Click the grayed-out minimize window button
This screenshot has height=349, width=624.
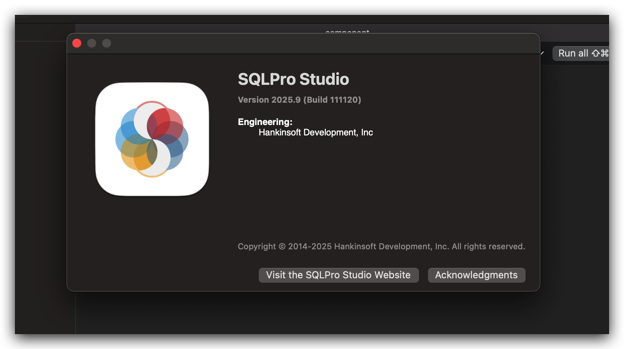pyautogui.click(x=92, y=44)
